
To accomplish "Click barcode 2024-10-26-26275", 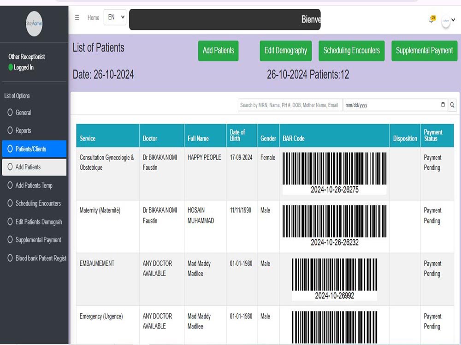I will click(x=335, y=173).
